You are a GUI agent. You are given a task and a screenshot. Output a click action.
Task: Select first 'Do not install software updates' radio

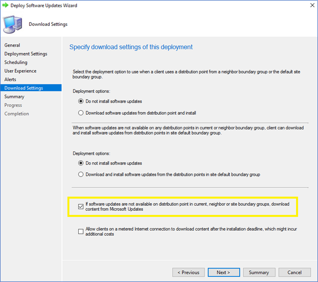coord(81,101)
